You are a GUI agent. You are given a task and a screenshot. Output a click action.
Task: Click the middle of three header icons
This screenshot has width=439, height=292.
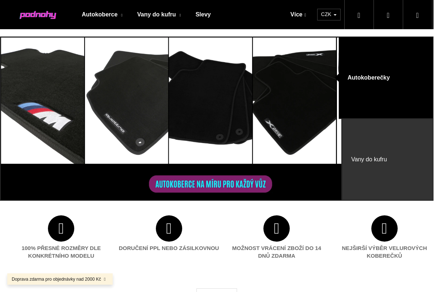(388, 15)
